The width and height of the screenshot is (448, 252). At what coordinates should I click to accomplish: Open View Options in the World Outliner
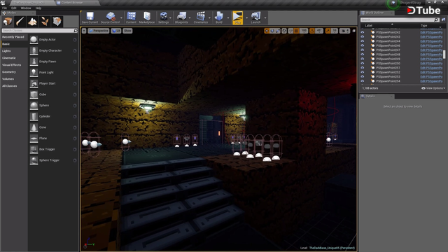point(433,88)
